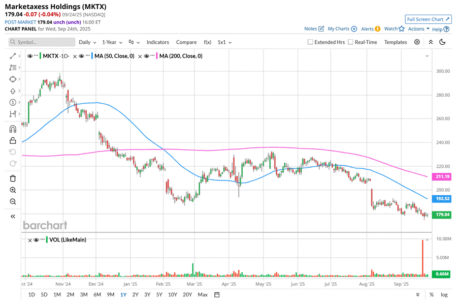Select the shapes drawing tool
459x302 pixels.
[13, 79]
